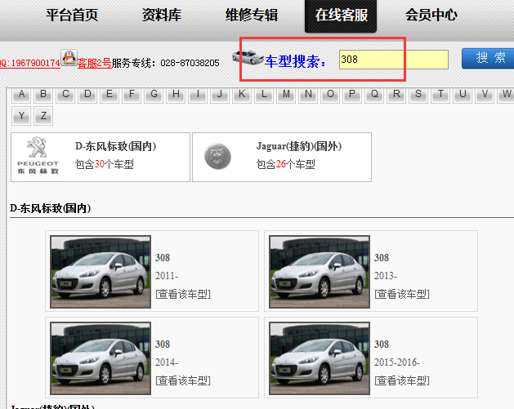Open the 308 2011- car thumbnail
This screenshot has height=409, width=514.
point(101,272)
